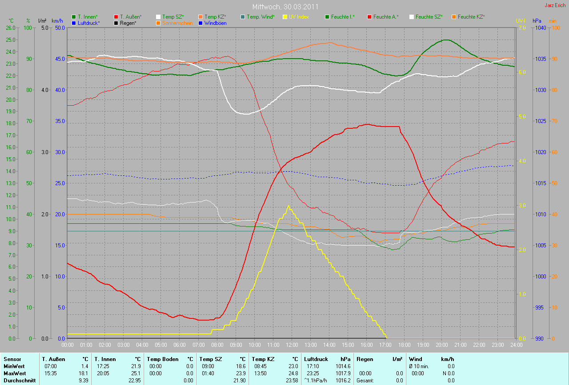This screenshot has height=385, width=569.
Task: Click the Temp SZ average 21.90
Action: 239,381
